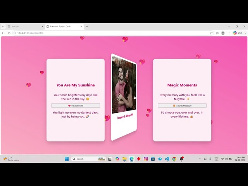
Task: Open Instagram from the taskbar
Action: pos(146,159)
